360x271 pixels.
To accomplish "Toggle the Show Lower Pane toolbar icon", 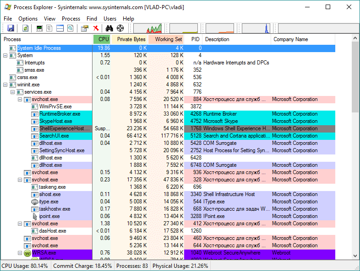I will 60,28.
